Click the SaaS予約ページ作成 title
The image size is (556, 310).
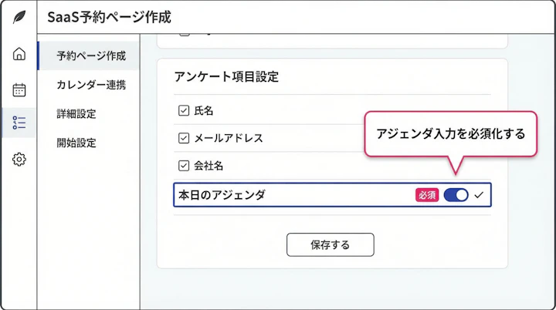click(x=109, y=17)
